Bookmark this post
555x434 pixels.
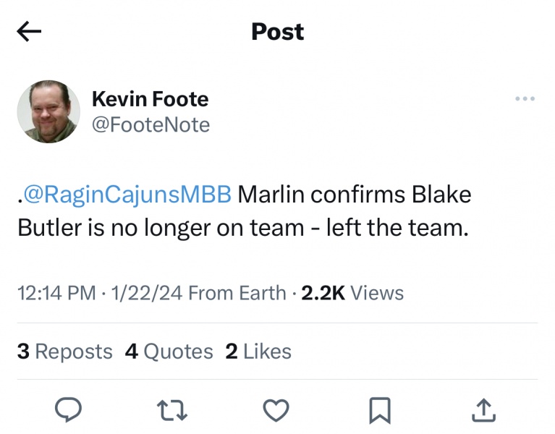coord(379,410)
